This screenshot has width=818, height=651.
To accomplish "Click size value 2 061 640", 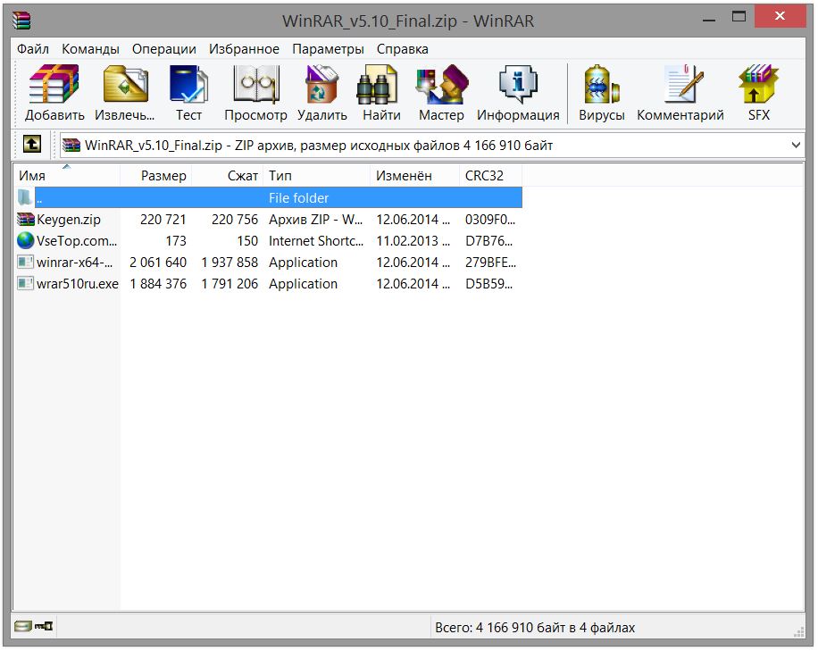I will [x=158, y=263].
